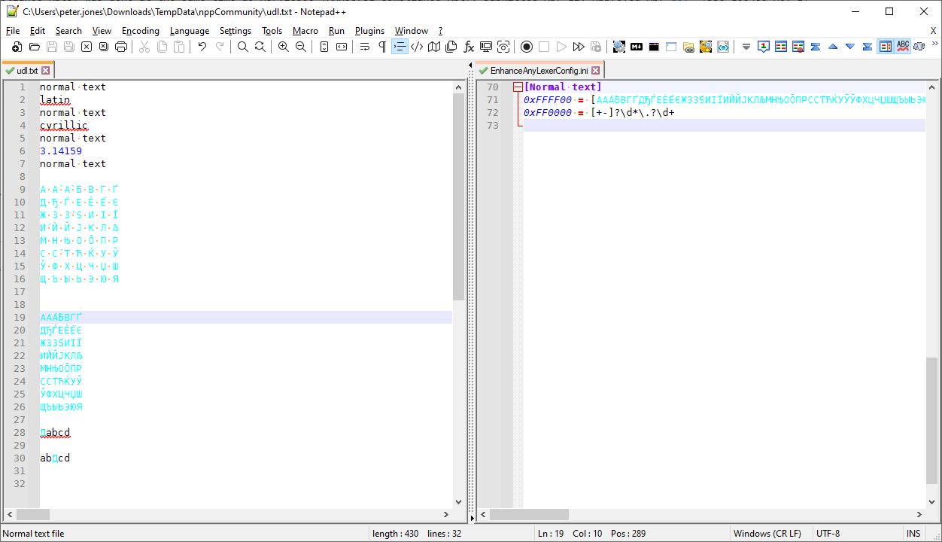Click the blue up triangle navigation icon
Screen dimensions: 942x542
[x=833, y=47]
